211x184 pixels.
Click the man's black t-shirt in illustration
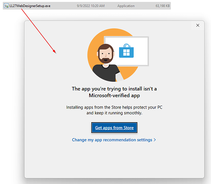coord(106,72)
